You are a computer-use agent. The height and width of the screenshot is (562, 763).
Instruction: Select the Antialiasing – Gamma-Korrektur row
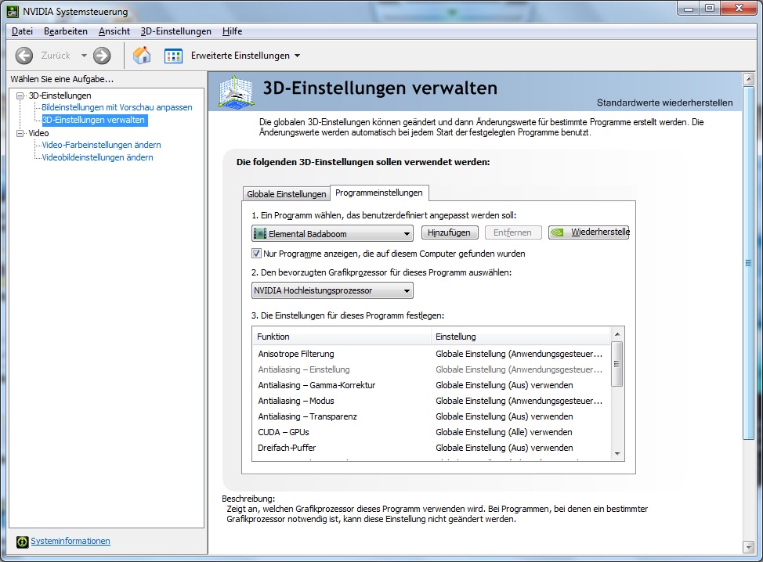click(432, 385)
